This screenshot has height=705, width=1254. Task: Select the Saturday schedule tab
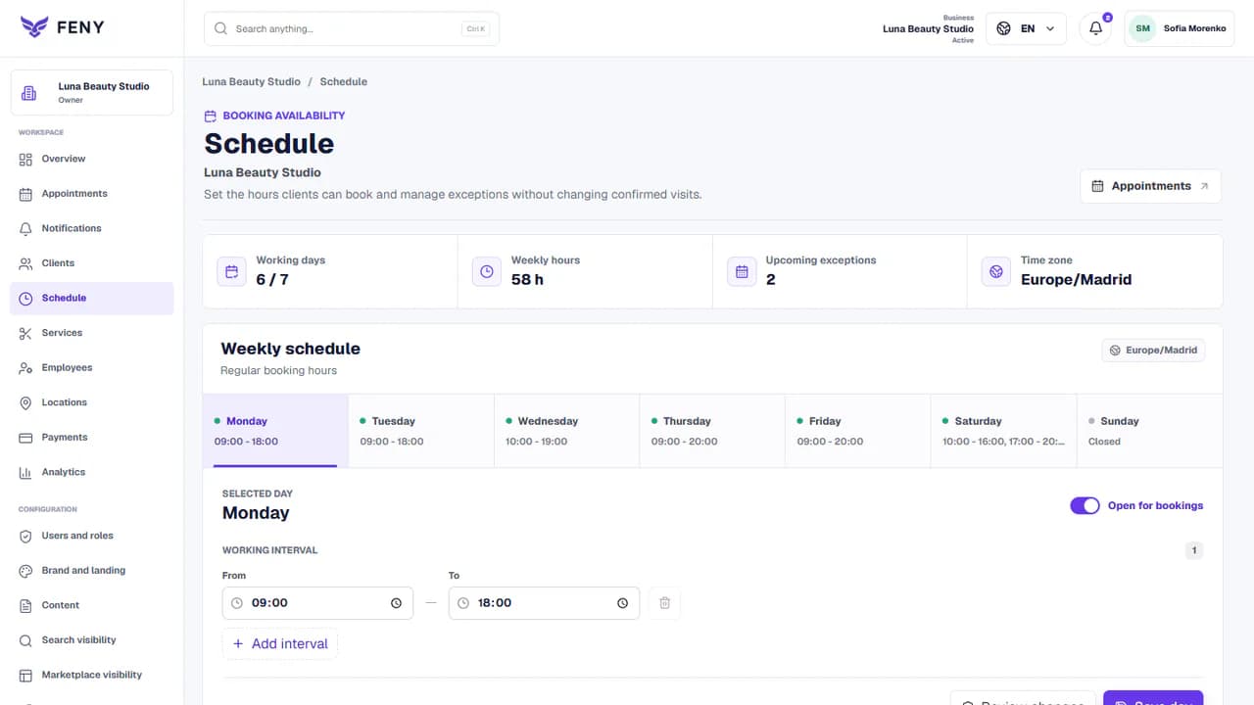click(x=1003, y=431)
